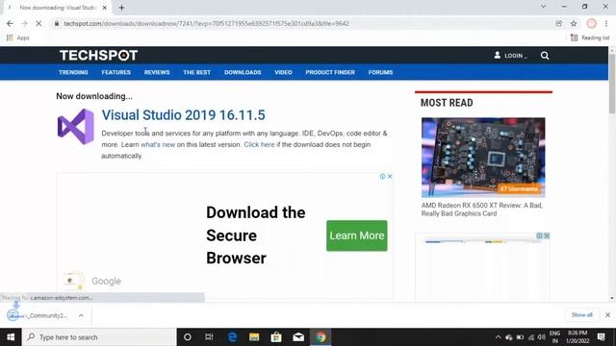Share this page from the address bar
Image resolution: width=616 pixels, height=346 pixels.
558,23
